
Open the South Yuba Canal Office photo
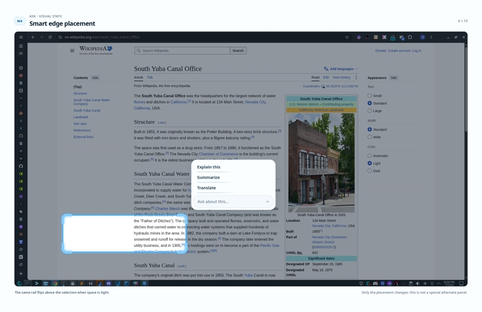tap(322, 163)
